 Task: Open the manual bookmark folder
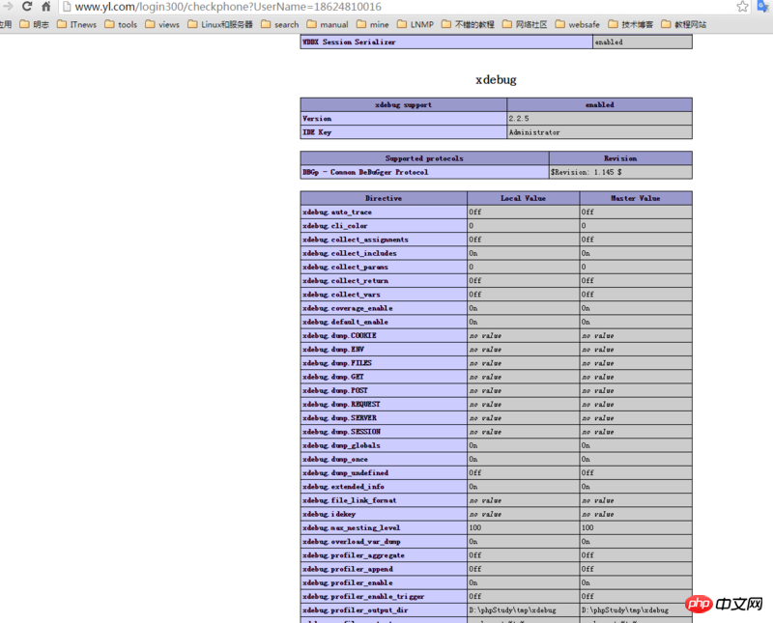pos(328,24)
